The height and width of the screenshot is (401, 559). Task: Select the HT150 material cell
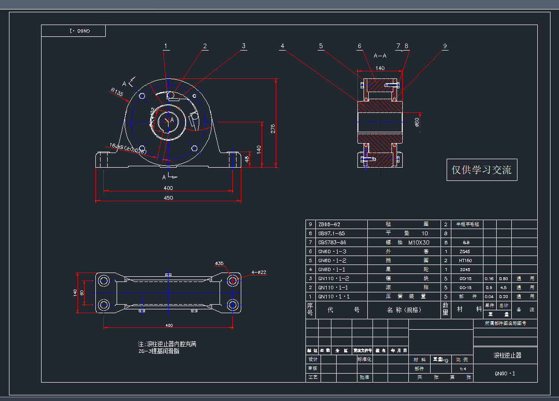click(465, 260)
